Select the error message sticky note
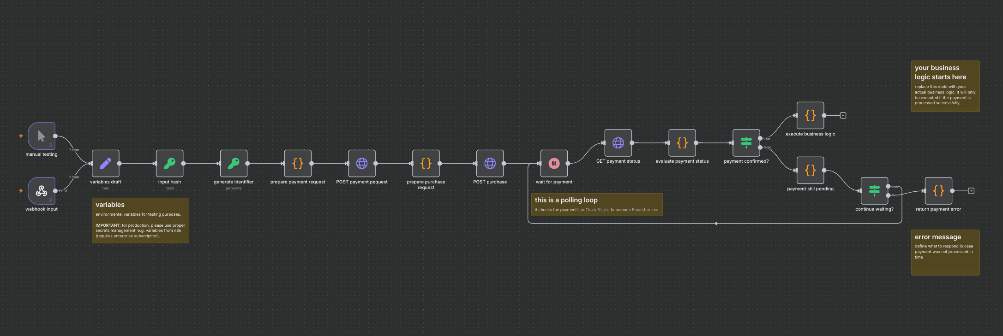Screen dimensions: 1003x336 tap(945, 253)
